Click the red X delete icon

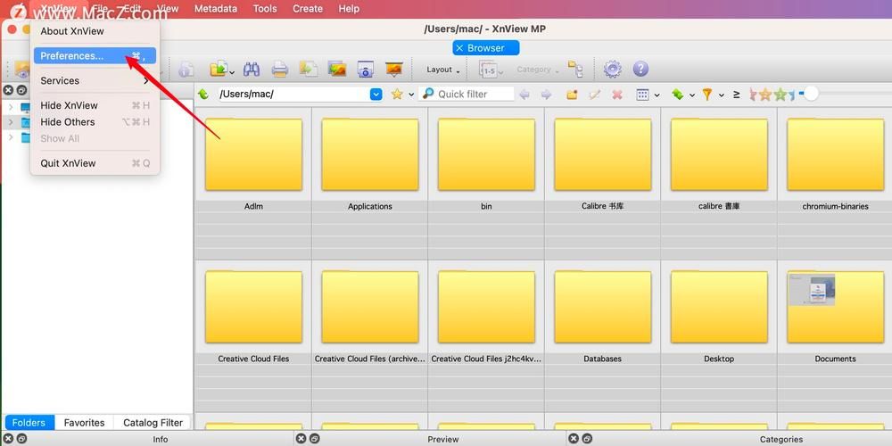pyautogui.click(x=617, y=95)
